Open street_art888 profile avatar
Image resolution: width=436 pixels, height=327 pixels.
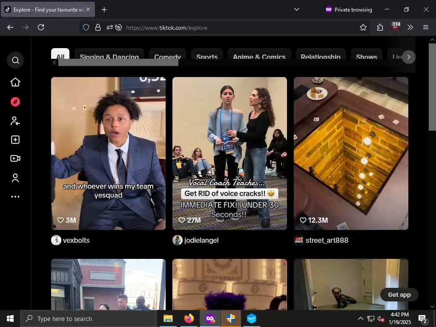point(299,240)
